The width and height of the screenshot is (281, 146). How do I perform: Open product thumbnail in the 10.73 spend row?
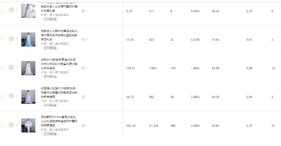[x=28, y=97]
